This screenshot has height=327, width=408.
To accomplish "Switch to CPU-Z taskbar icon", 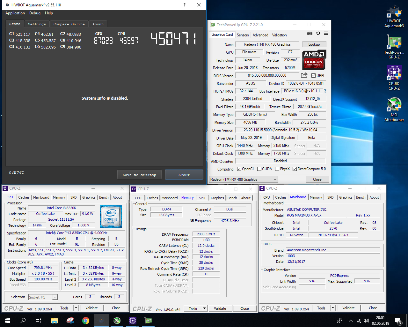I will coord(133,321).
